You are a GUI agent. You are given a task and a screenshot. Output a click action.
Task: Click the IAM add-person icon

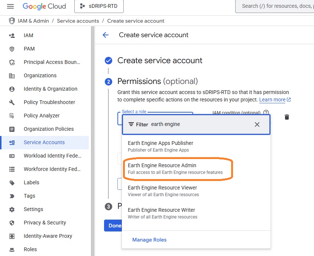12,35
